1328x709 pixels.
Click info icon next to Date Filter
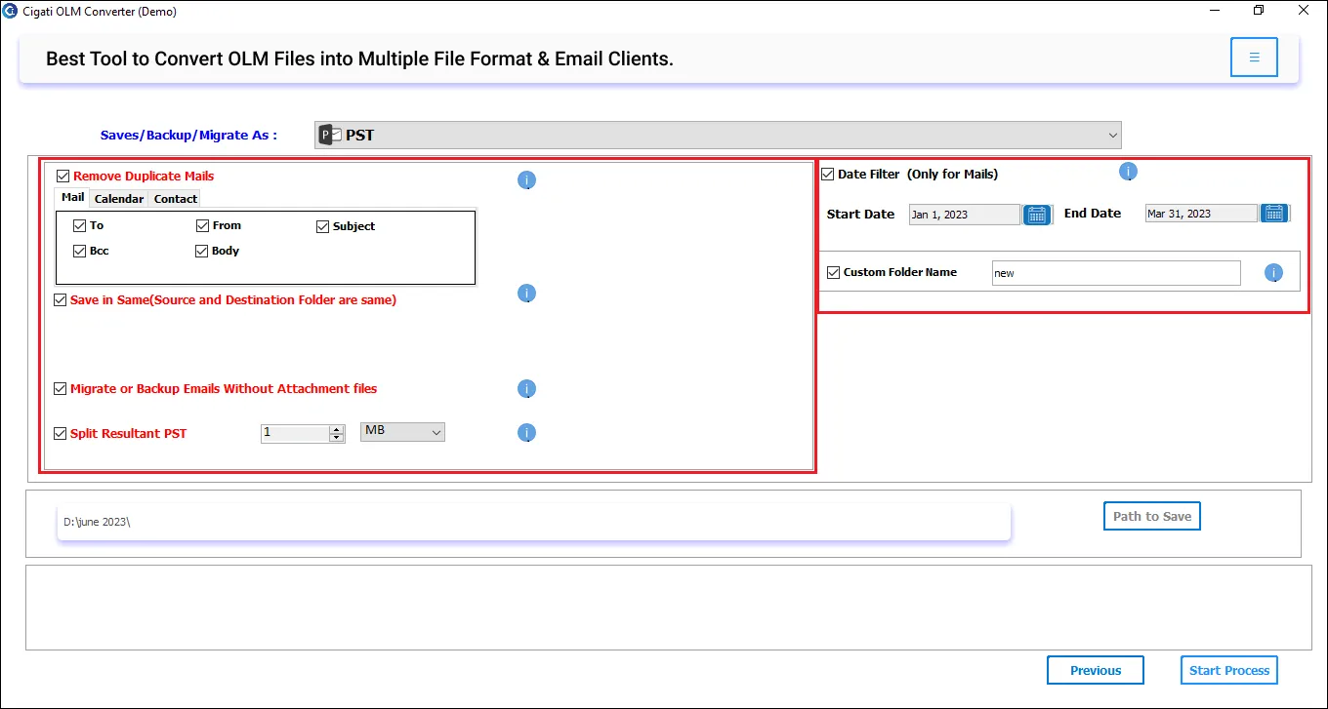pos(1128,173)
